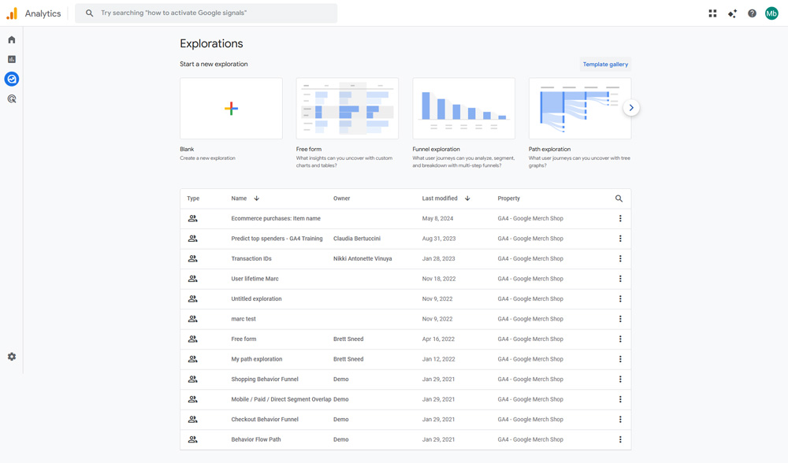788x463 pixels.
Task: Click owner 'Claudia Bertuccini'
Action: point(357,239)
